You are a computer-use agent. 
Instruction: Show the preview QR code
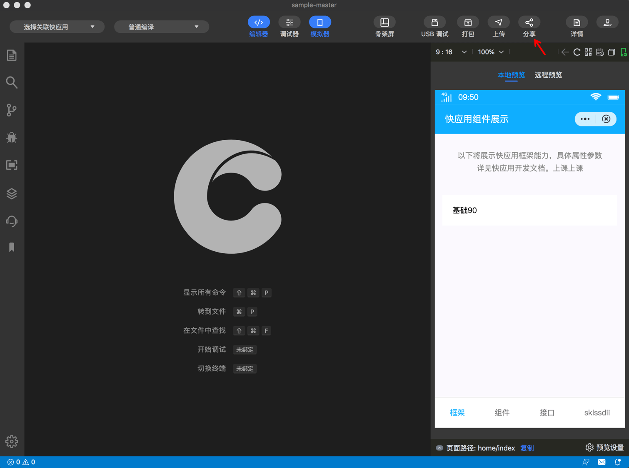(588, 52)
